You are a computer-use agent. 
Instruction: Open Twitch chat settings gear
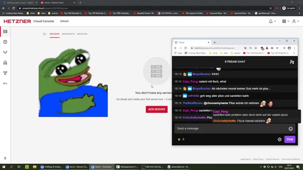point(280,139)
